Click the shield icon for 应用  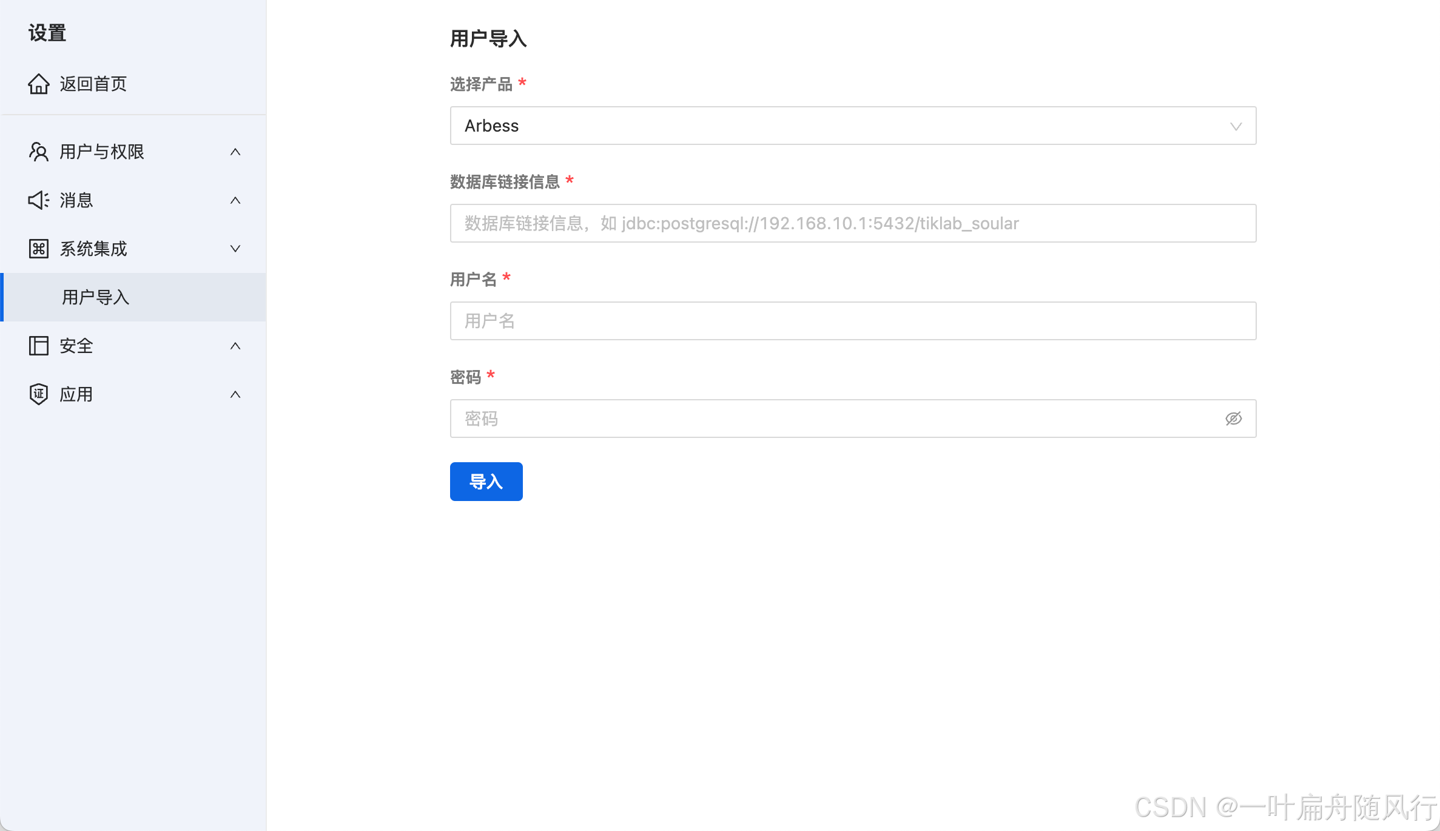click(38, 394)
